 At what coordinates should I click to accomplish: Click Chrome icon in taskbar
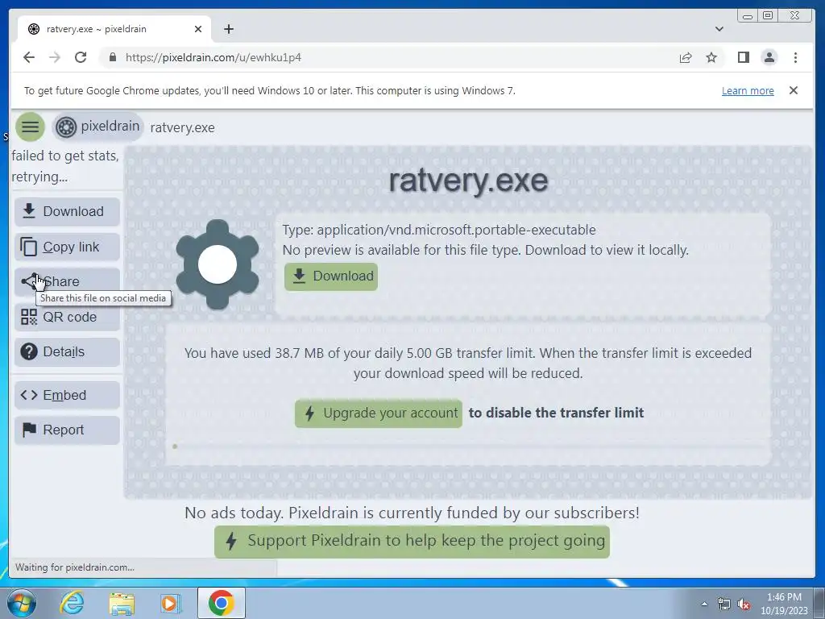point(222,603)
